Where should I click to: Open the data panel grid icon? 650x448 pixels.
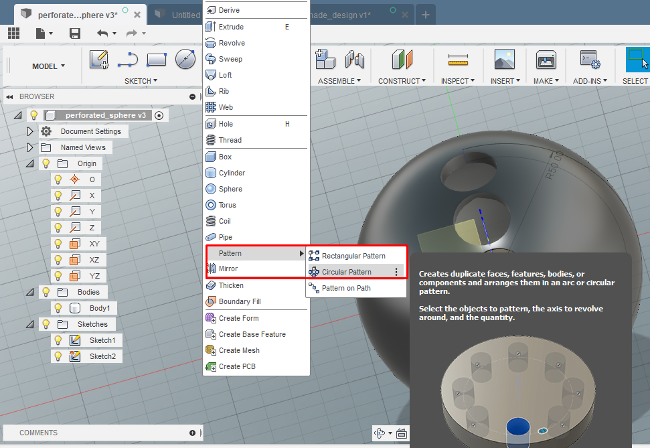(x=13, y=33)
